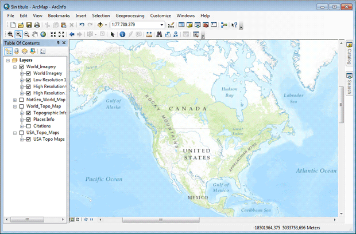The width and height of the screenshot is (356, 234).
Task: Enable the NatGeo_World_Map layer
Action: (22, 100)
